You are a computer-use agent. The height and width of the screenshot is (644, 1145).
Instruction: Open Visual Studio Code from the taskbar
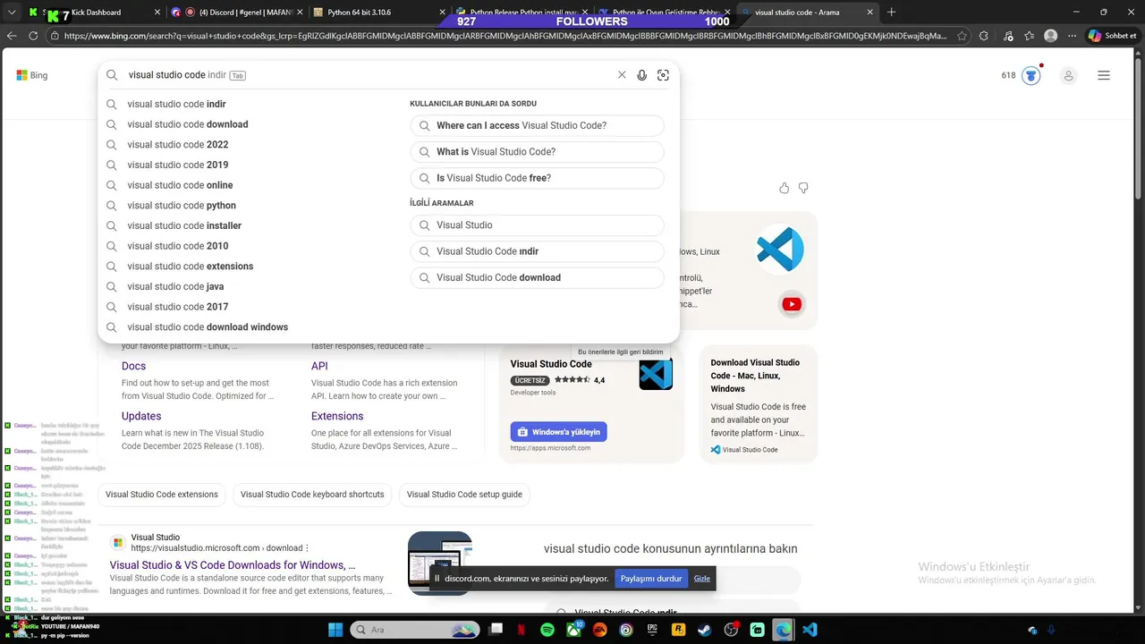810,630
